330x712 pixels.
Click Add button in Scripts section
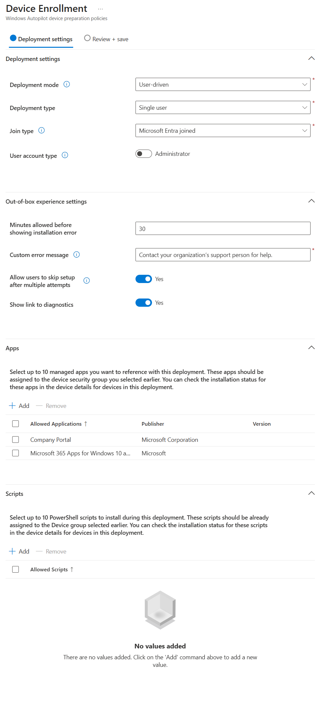pos(19,552)
